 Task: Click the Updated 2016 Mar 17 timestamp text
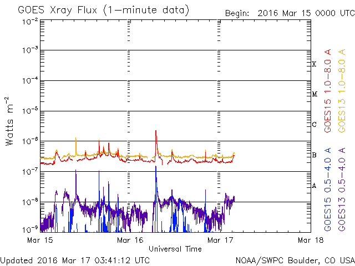point(75,260)
